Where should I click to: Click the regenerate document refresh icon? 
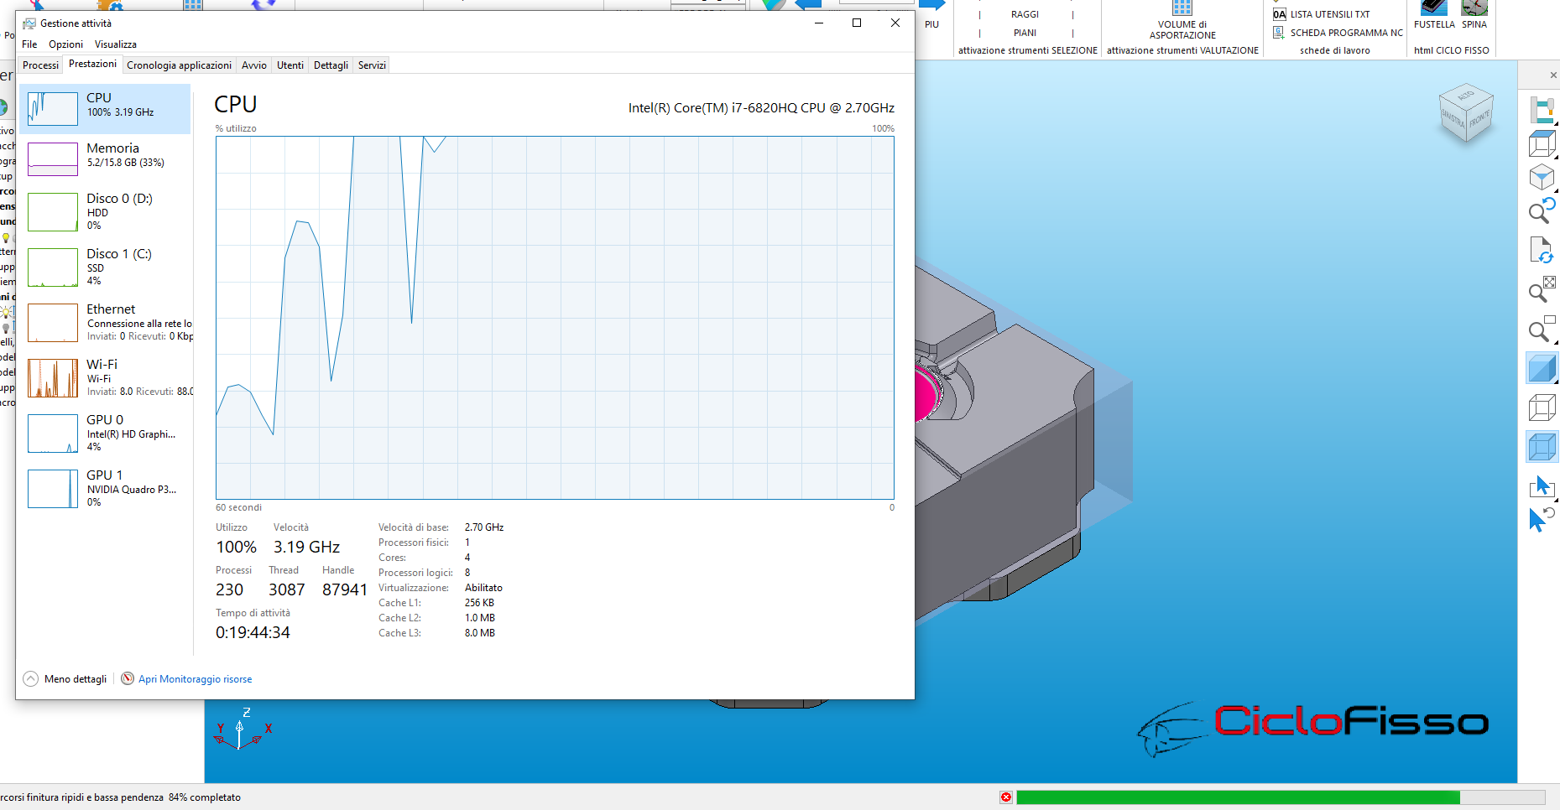(x=1542, y=250)
